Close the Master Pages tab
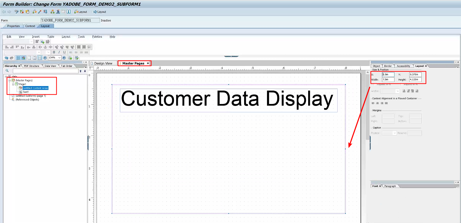461x223 pixels. click(x=148, y=63)
